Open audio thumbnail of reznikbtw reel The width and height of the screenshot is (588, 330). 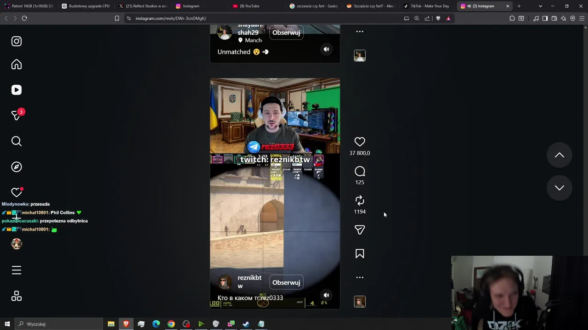point(360,301)
